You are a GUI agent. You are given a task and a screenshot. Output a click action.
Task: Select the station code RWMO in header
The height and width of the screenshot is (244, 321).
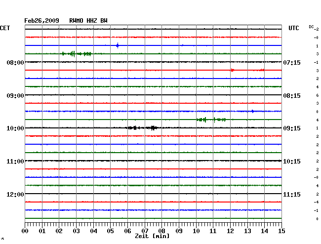coord(76,21)
